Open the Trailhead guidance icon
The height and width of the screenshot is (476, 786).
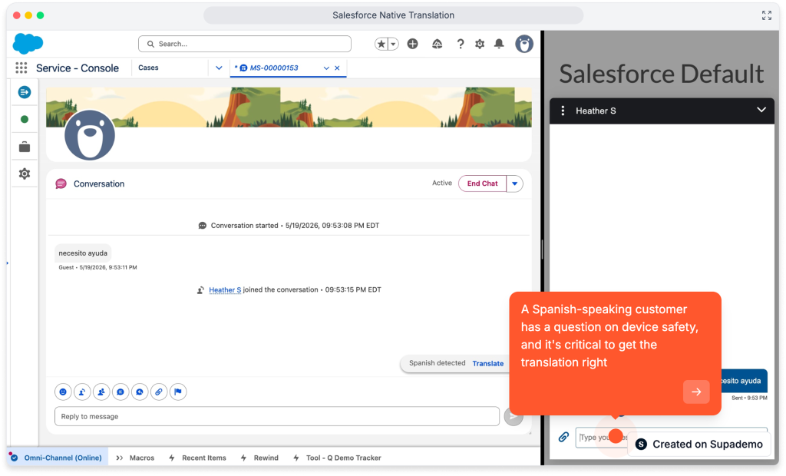pyautogui.click(x=437, y=44)
